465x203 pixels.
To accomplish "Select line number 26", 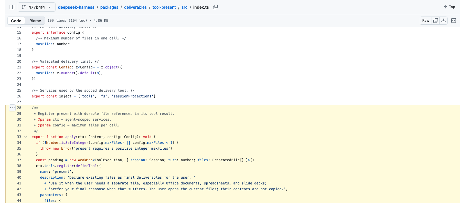I will click(19, 96).
